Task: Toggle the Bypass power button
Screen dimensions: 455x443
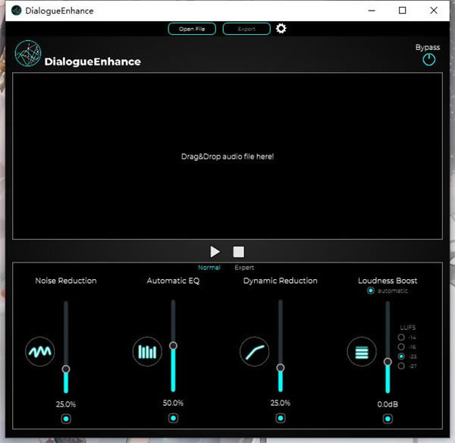Action: point(428,60)
